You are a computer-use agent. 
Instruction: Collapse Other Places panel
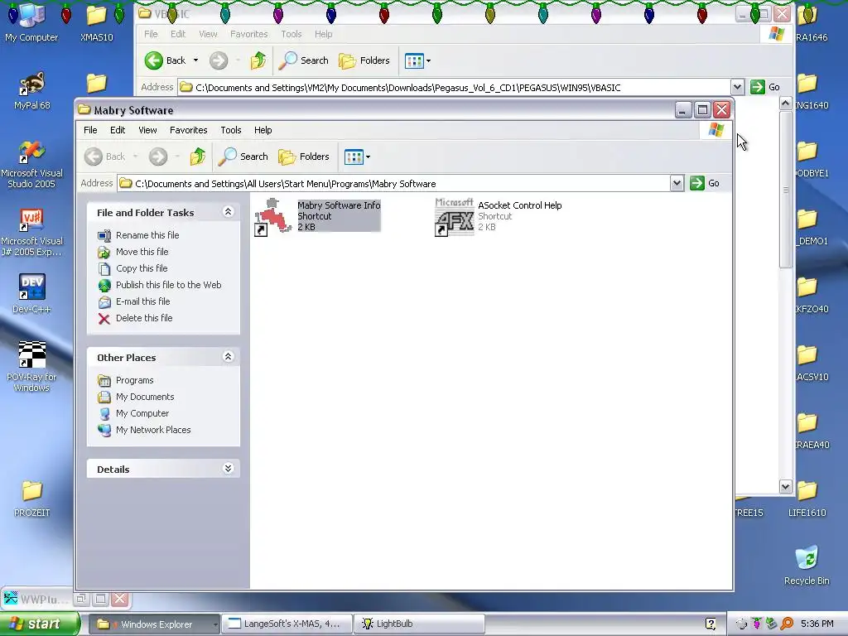[229, 356]
